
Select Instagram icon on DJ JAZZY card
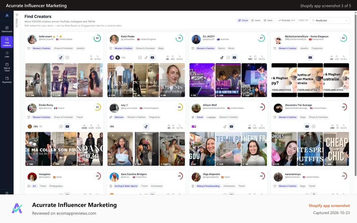pos(228,58)
